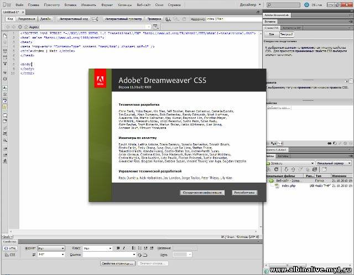The height and width of the screenshot is (275, 354).
Task: Click the unordered list icon in Properties
Action: tap(133, 248)
